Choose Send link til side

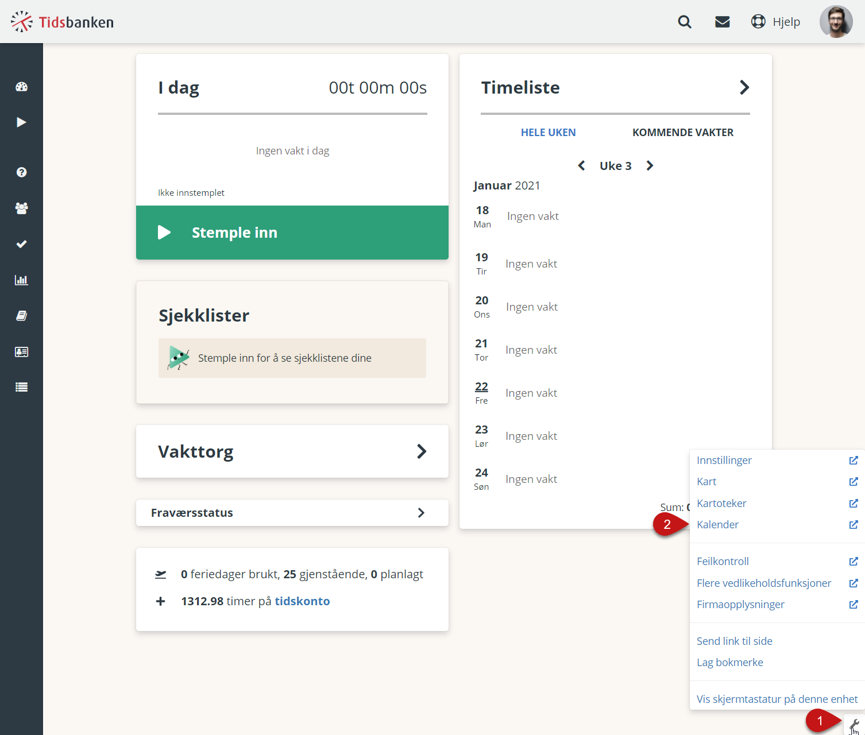tap(735, 641)
